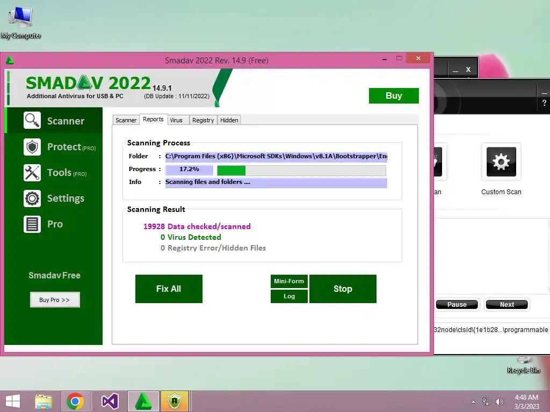Click the help question mark in background window
550x412 pixels.
[544, 102]
